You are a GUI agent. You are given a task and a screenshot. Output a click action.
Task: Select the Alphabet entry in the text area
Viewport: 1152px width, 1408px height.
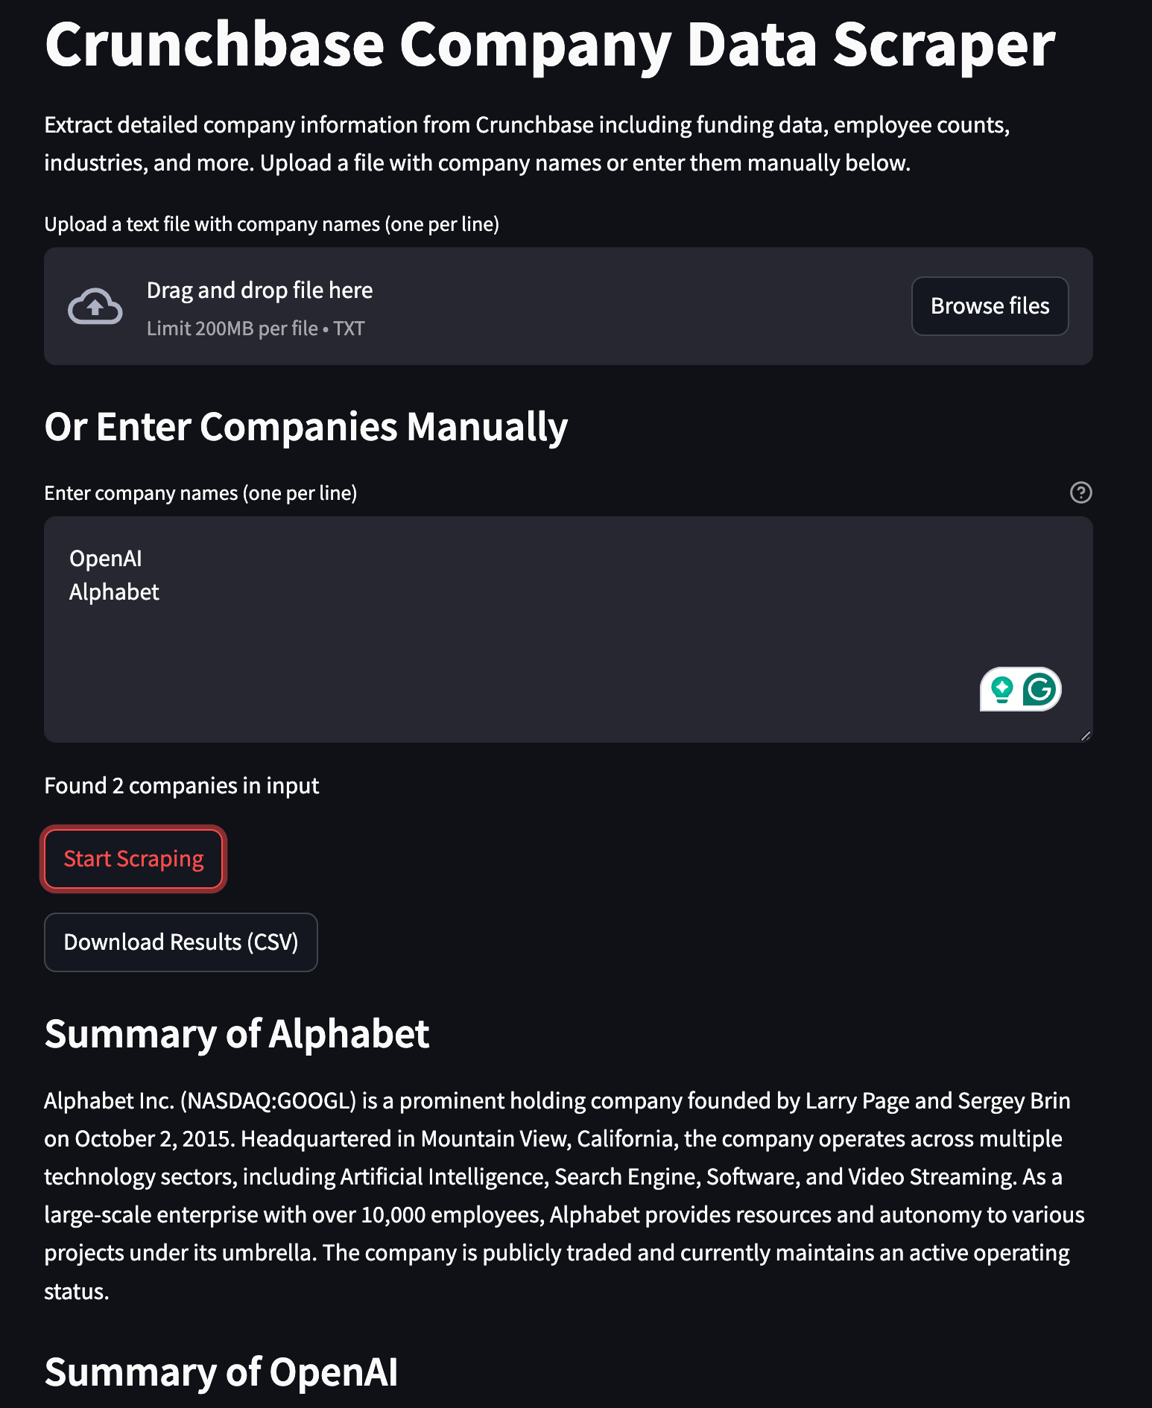tap(114, 592)
